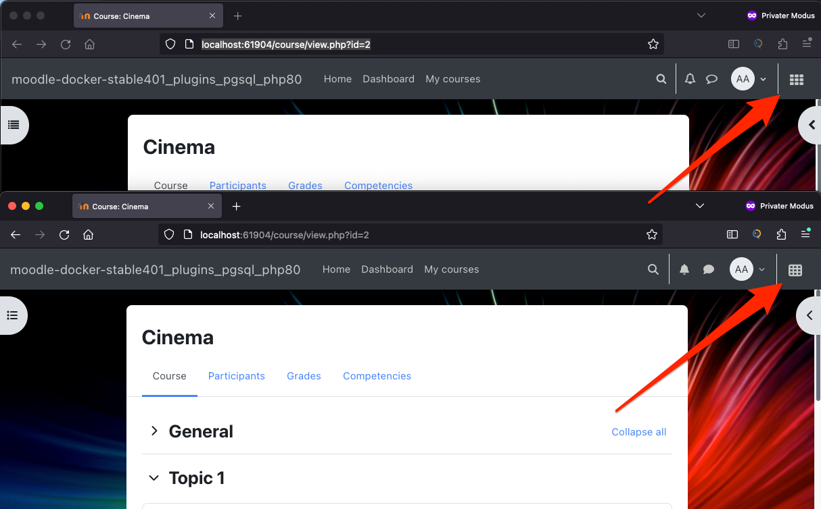Click the tracking protection shield icon
The image size is (821, 509).
pyautogui.click(x=168, y=234)
